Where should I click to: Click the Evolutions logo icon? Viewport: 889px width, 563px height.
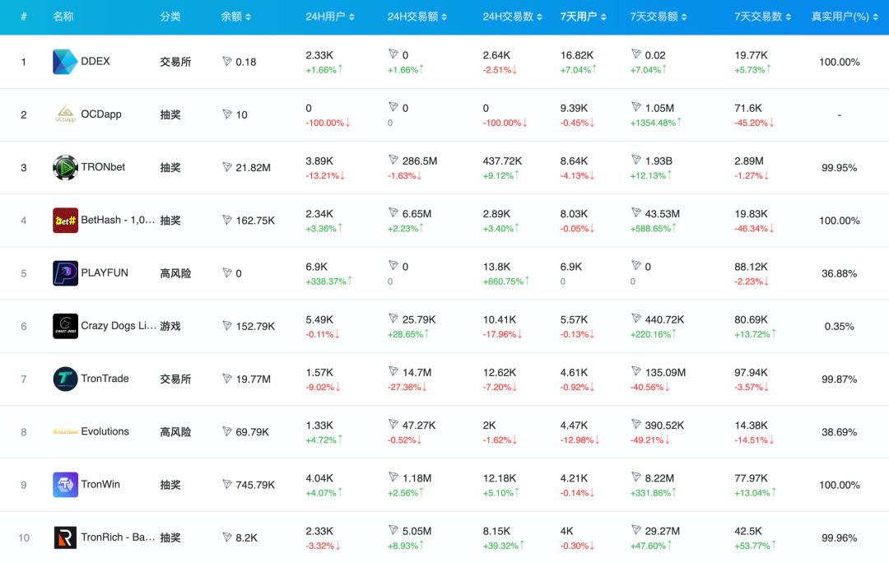pos(65,432)
